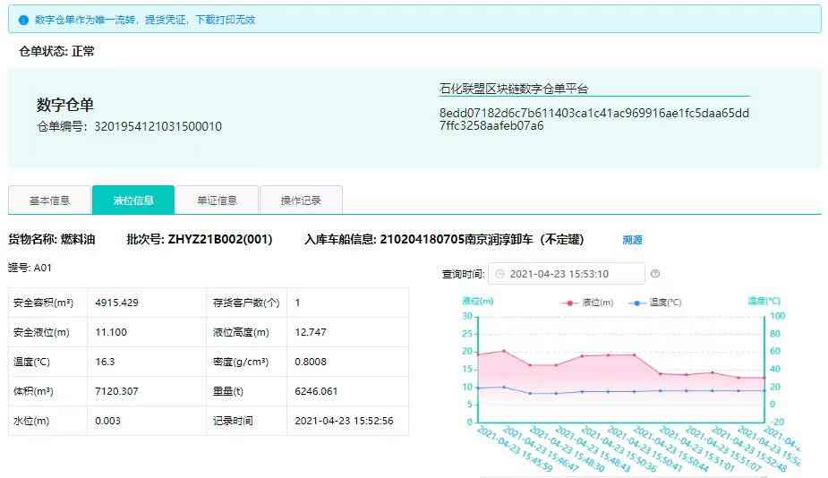This screenshot has height=478, width=828.
Task: Open the 单证信息 tab
Action: point(217,201)
